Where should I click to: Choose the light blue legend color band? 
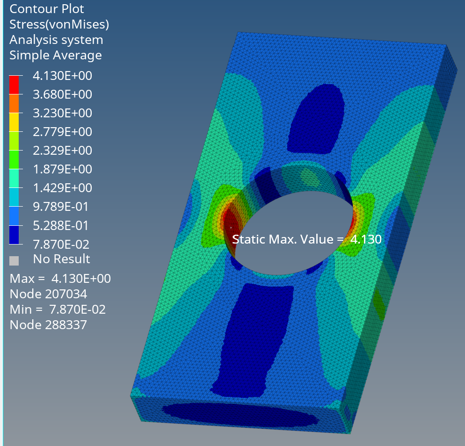(x=14, y=216)
